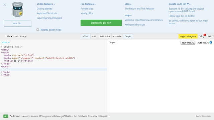Open The Return and The Refactor post
Image resolution: width=214 pixels, height=120 pixels.
pyautogui.click(x=139, y=9)
